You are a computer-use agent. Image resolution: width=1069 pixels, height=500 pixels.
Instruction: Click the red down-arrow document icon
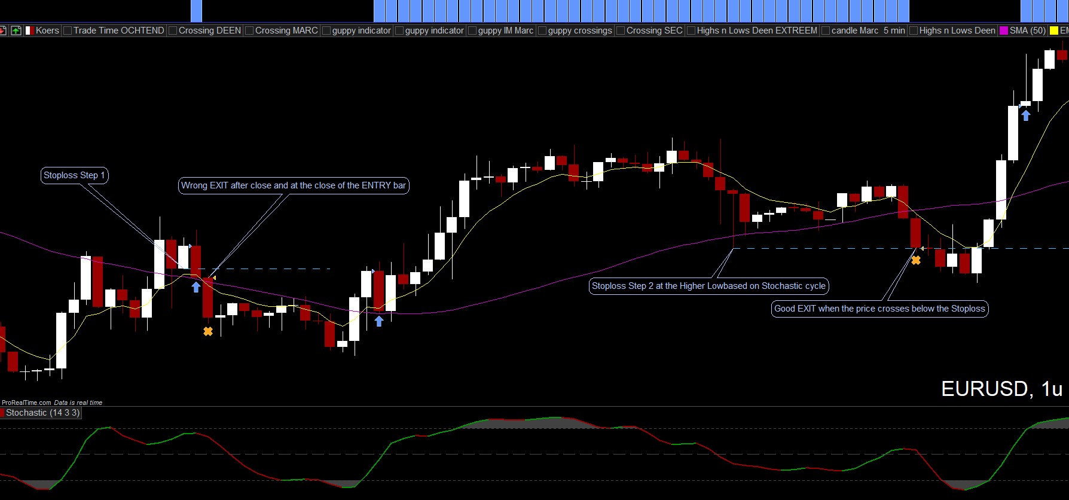[3, 31]
